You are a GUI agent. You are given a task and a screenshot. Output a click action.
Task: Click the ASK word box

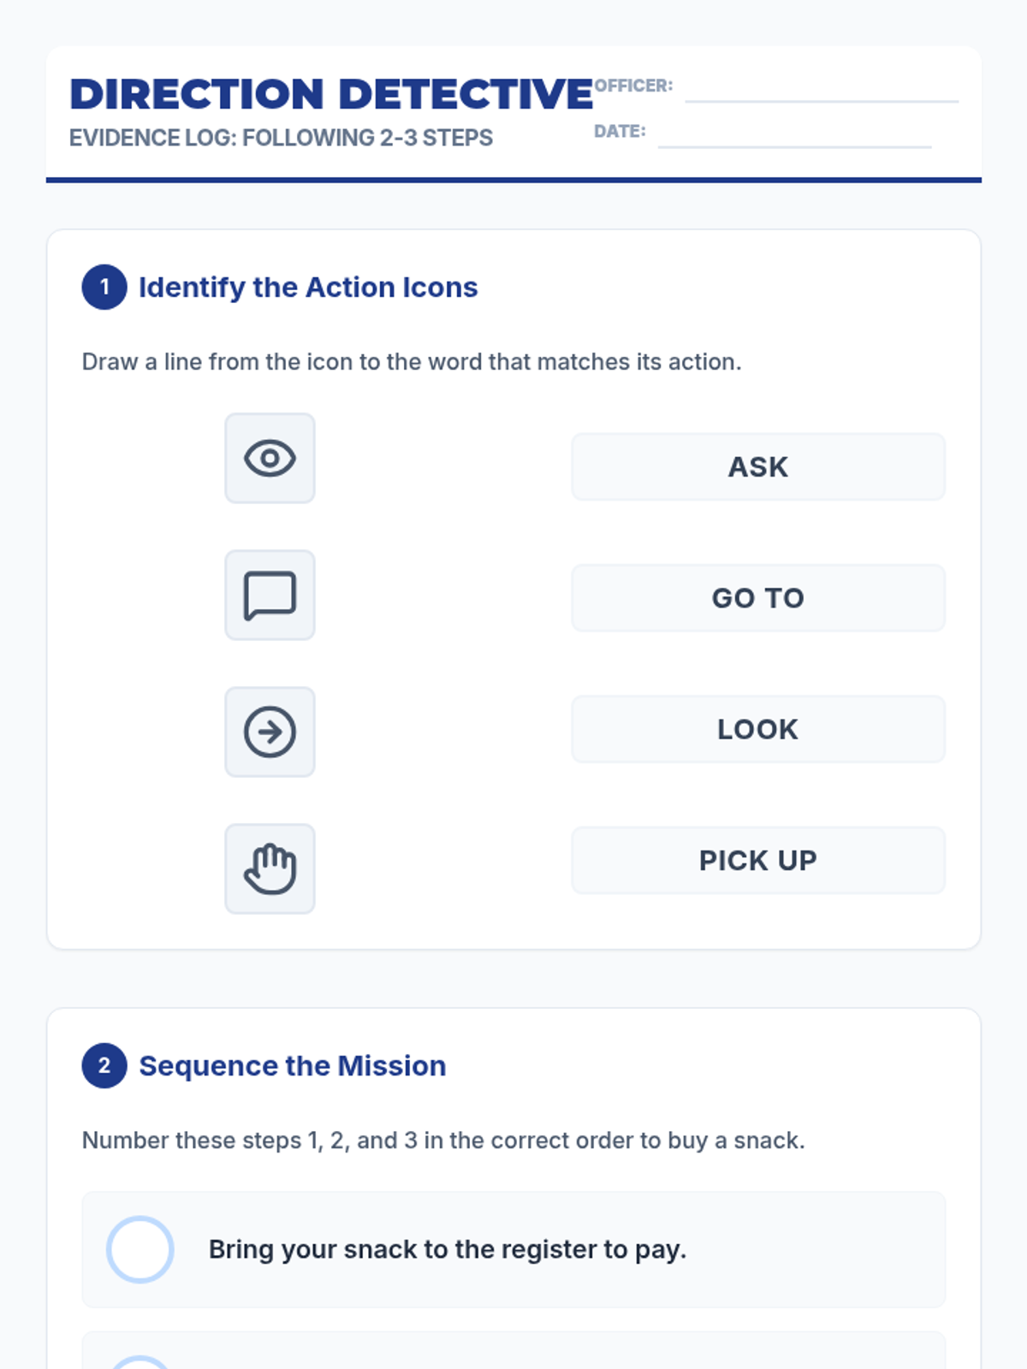click(758, 467)
